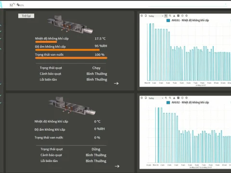Click the AHU01 - Nhiệt độ không khí cấp legend label
231x173 pixels.
(190, 20)
